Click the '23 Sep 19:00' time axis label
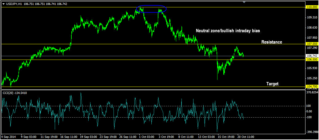 (108, 137)
